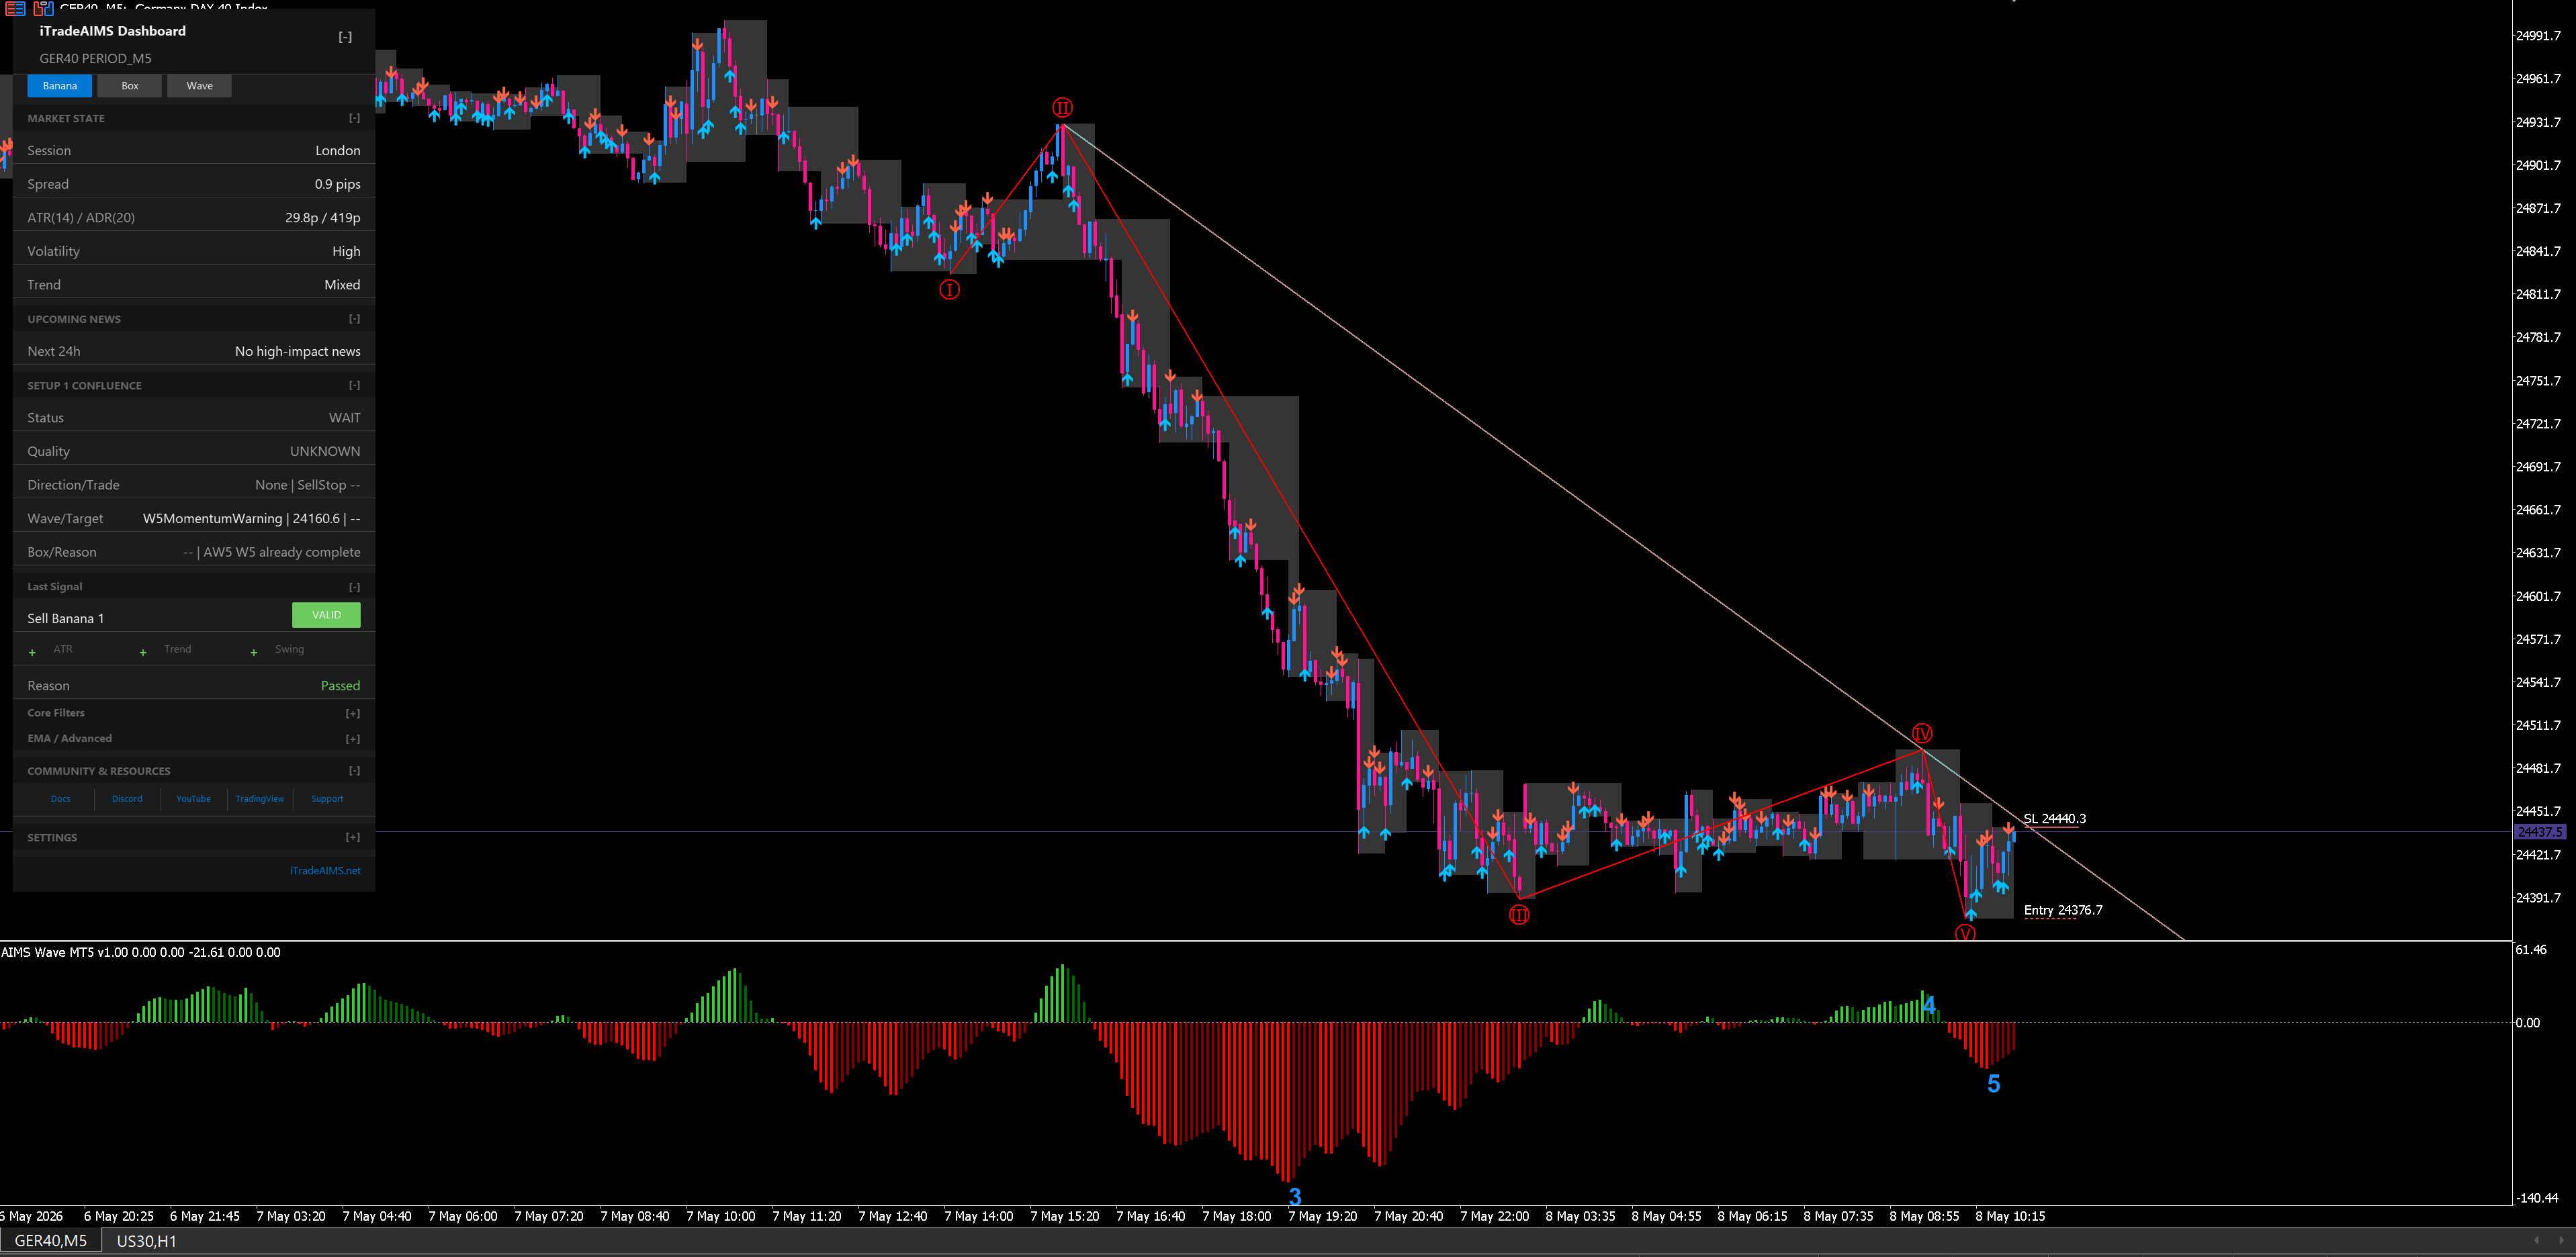Viewport: 2576px width, 1257px height.
Task: Click the Status WAIT value
Action: 344,418
